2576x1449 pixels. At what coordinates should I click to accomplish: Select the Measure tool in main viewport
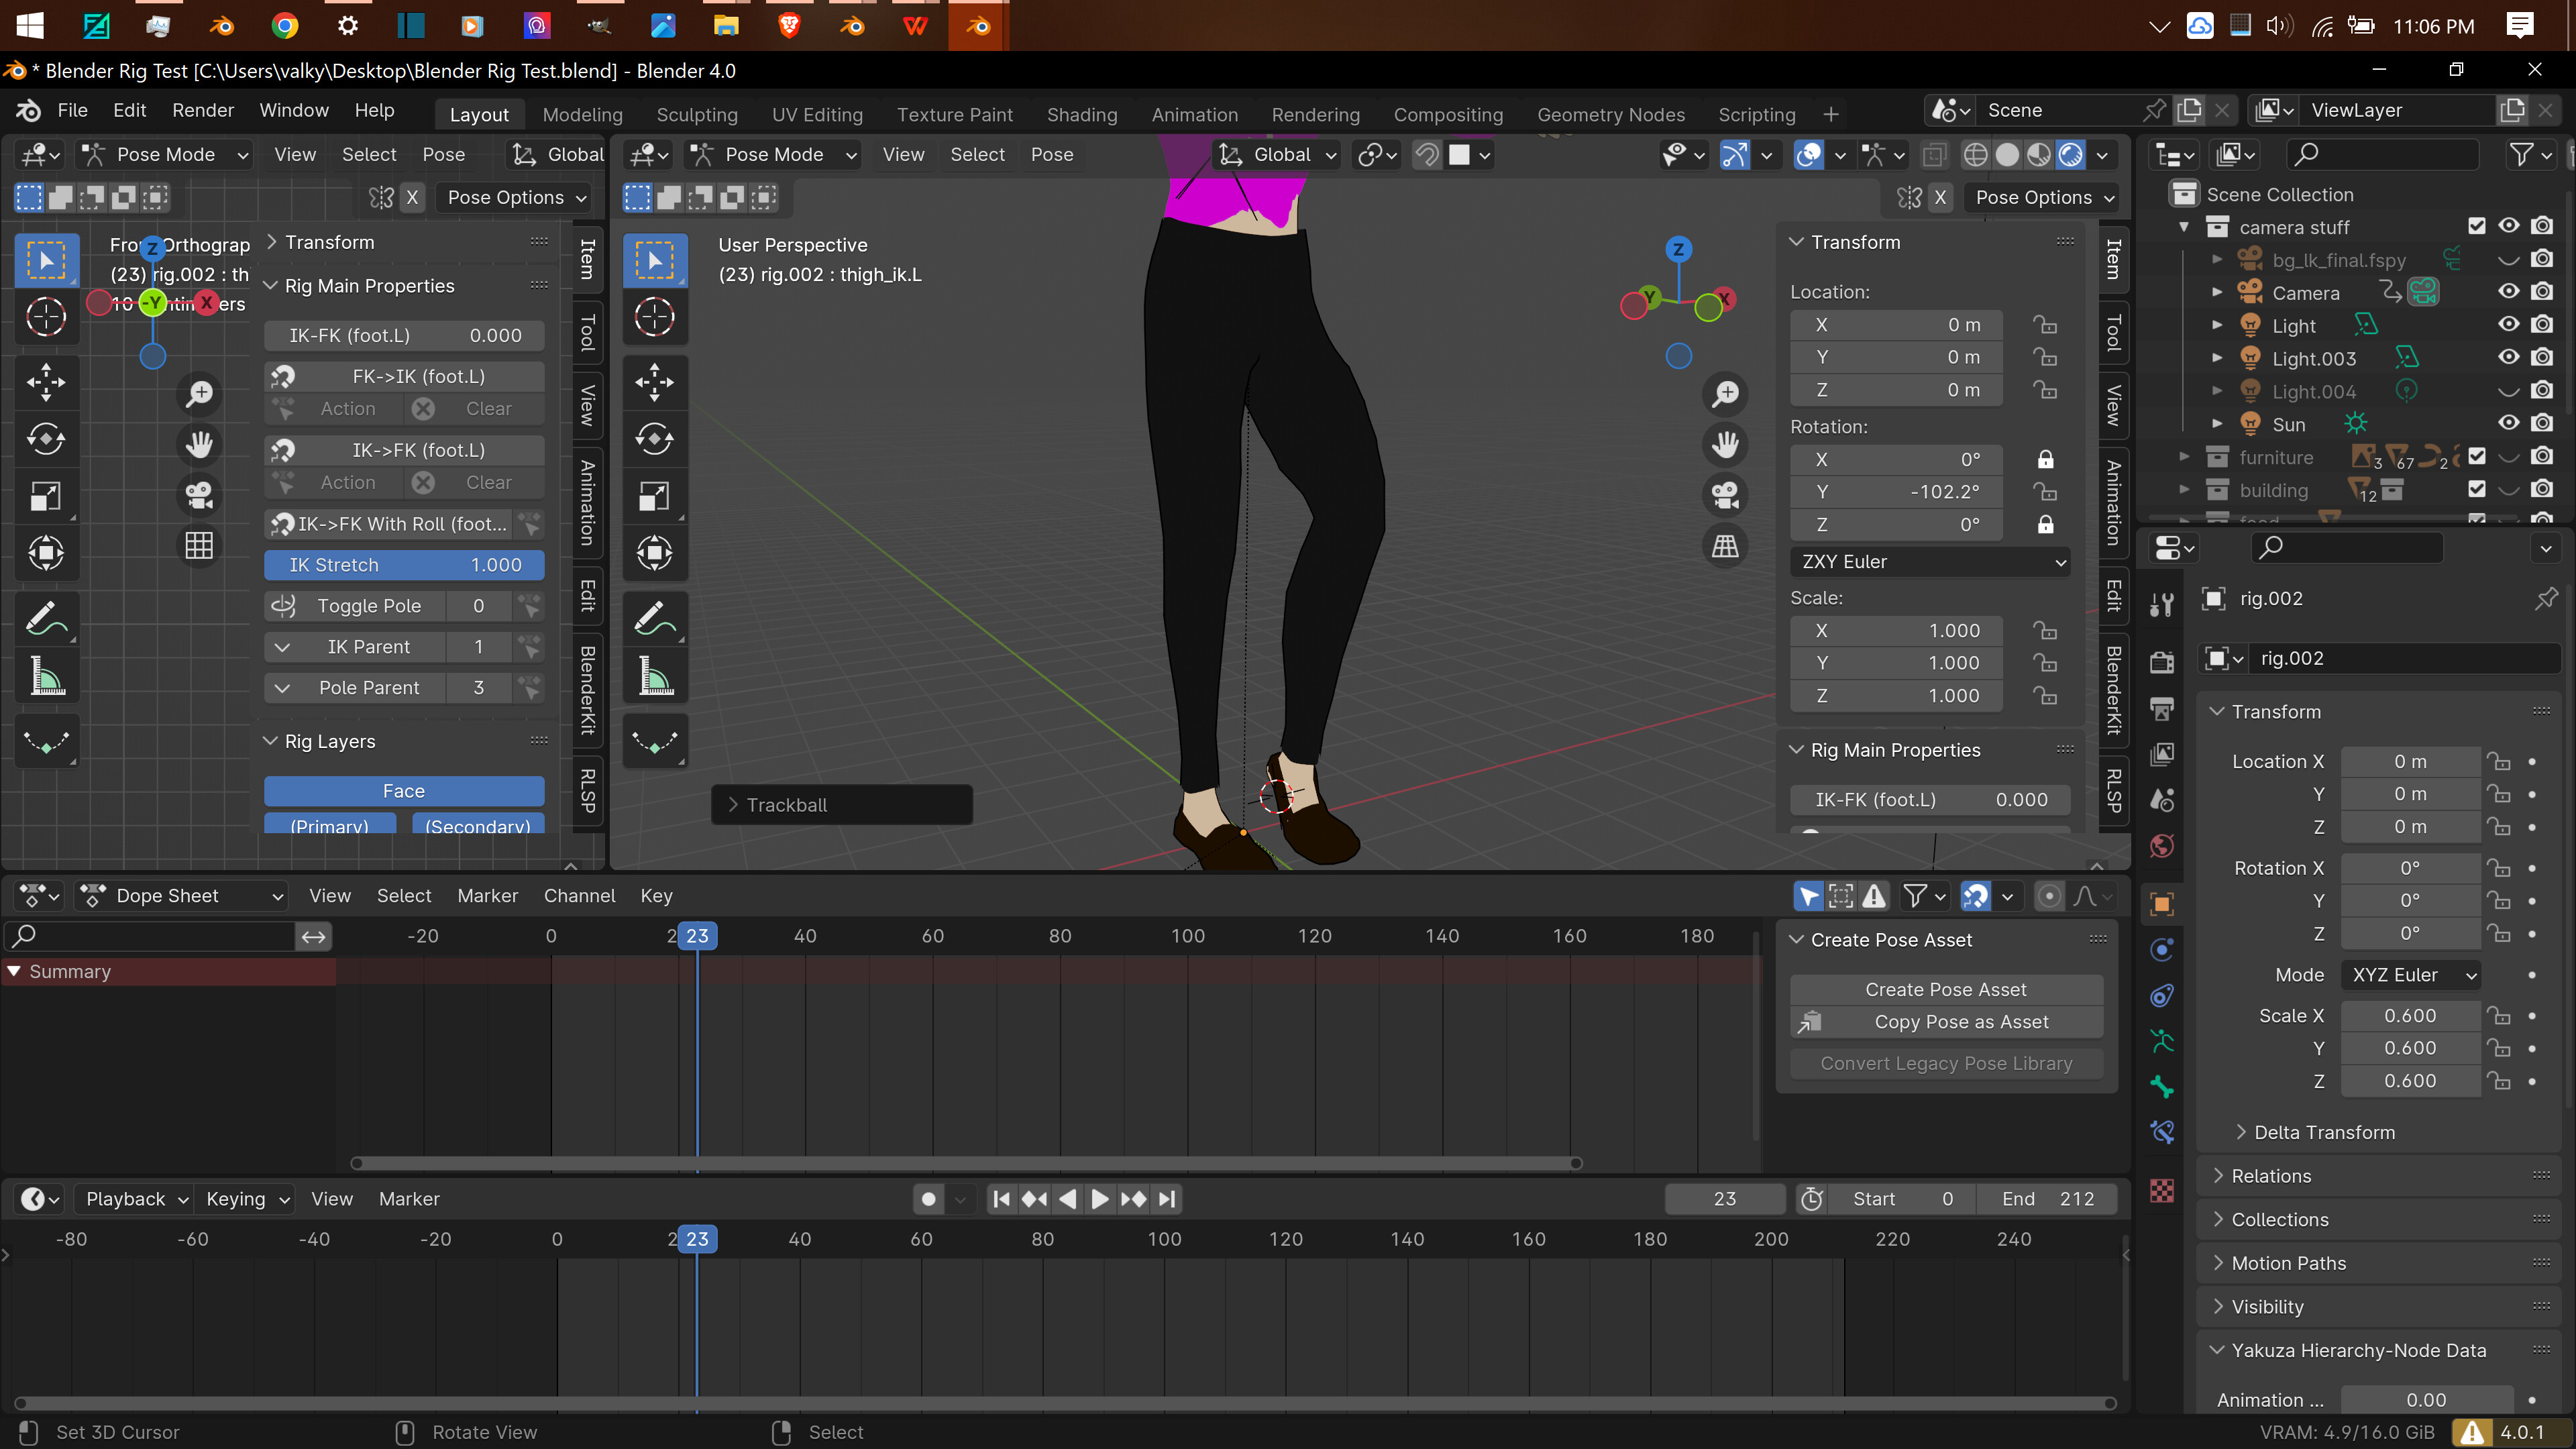point(655,676)
